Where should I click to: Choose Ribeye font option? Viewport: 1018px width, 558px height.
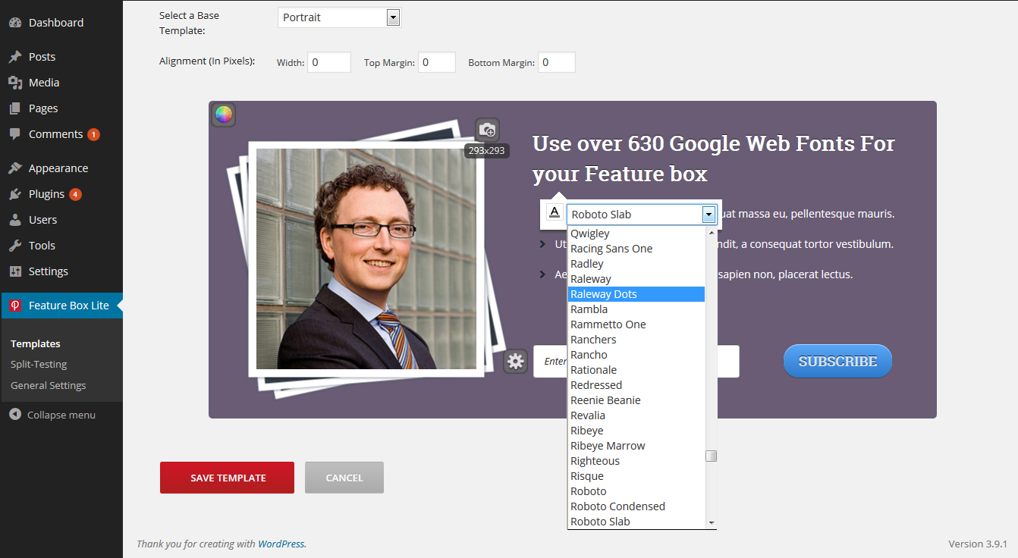(636, 431)
